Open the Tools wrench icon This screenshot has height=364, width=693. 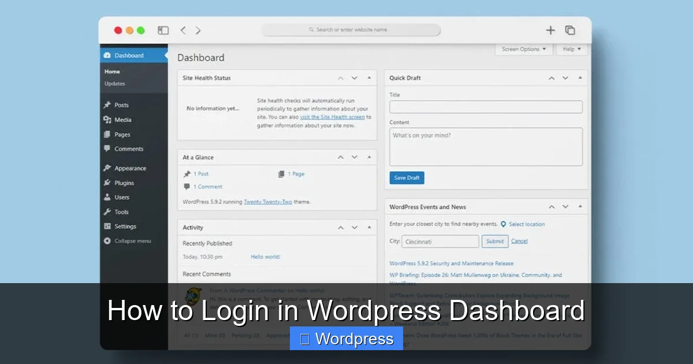click(107, 211)
